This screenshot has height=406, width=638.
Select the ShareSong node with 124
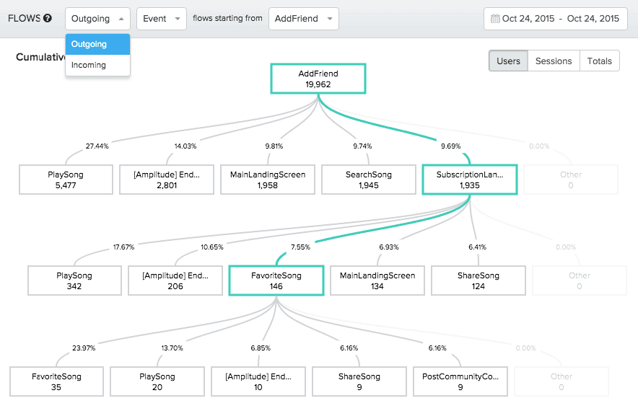(x=478, y=281)
